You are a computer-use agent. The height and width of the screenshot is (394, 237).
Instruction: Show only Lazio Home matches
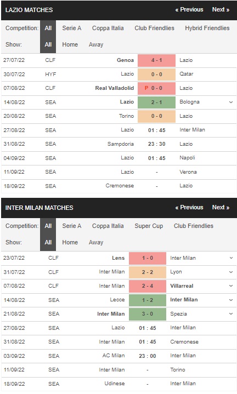coord(70,44)
